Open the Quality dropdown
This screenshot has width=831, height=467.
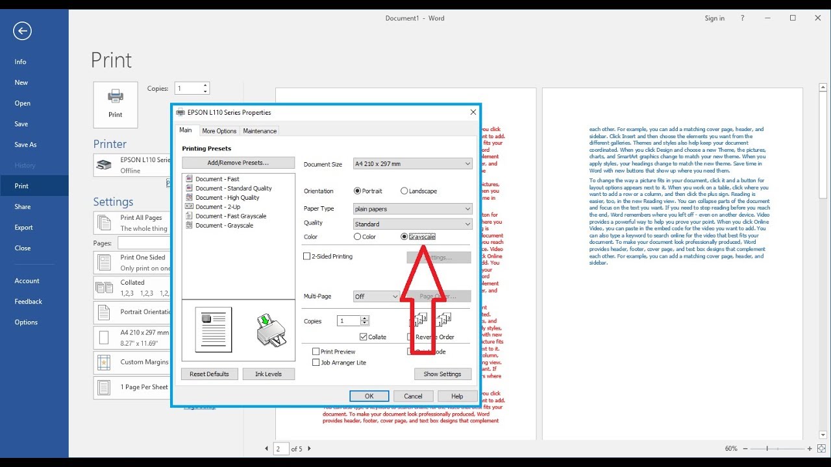[x=413, y=224]
